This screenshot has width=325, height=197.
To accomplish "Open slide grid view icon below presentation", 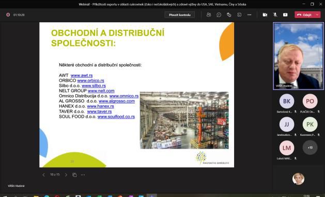I will 74,175.
